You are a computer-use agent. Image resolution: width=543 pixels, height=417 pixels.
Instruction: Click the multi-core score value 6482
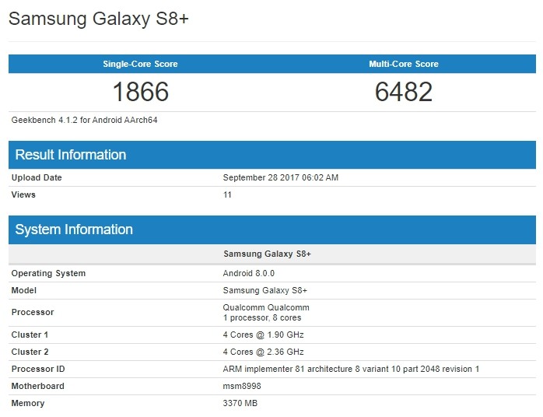(404, 92)
